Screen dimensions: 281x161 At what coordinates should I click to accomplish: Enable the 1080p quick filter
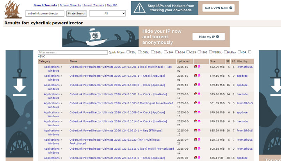click(x=139, y=52)
